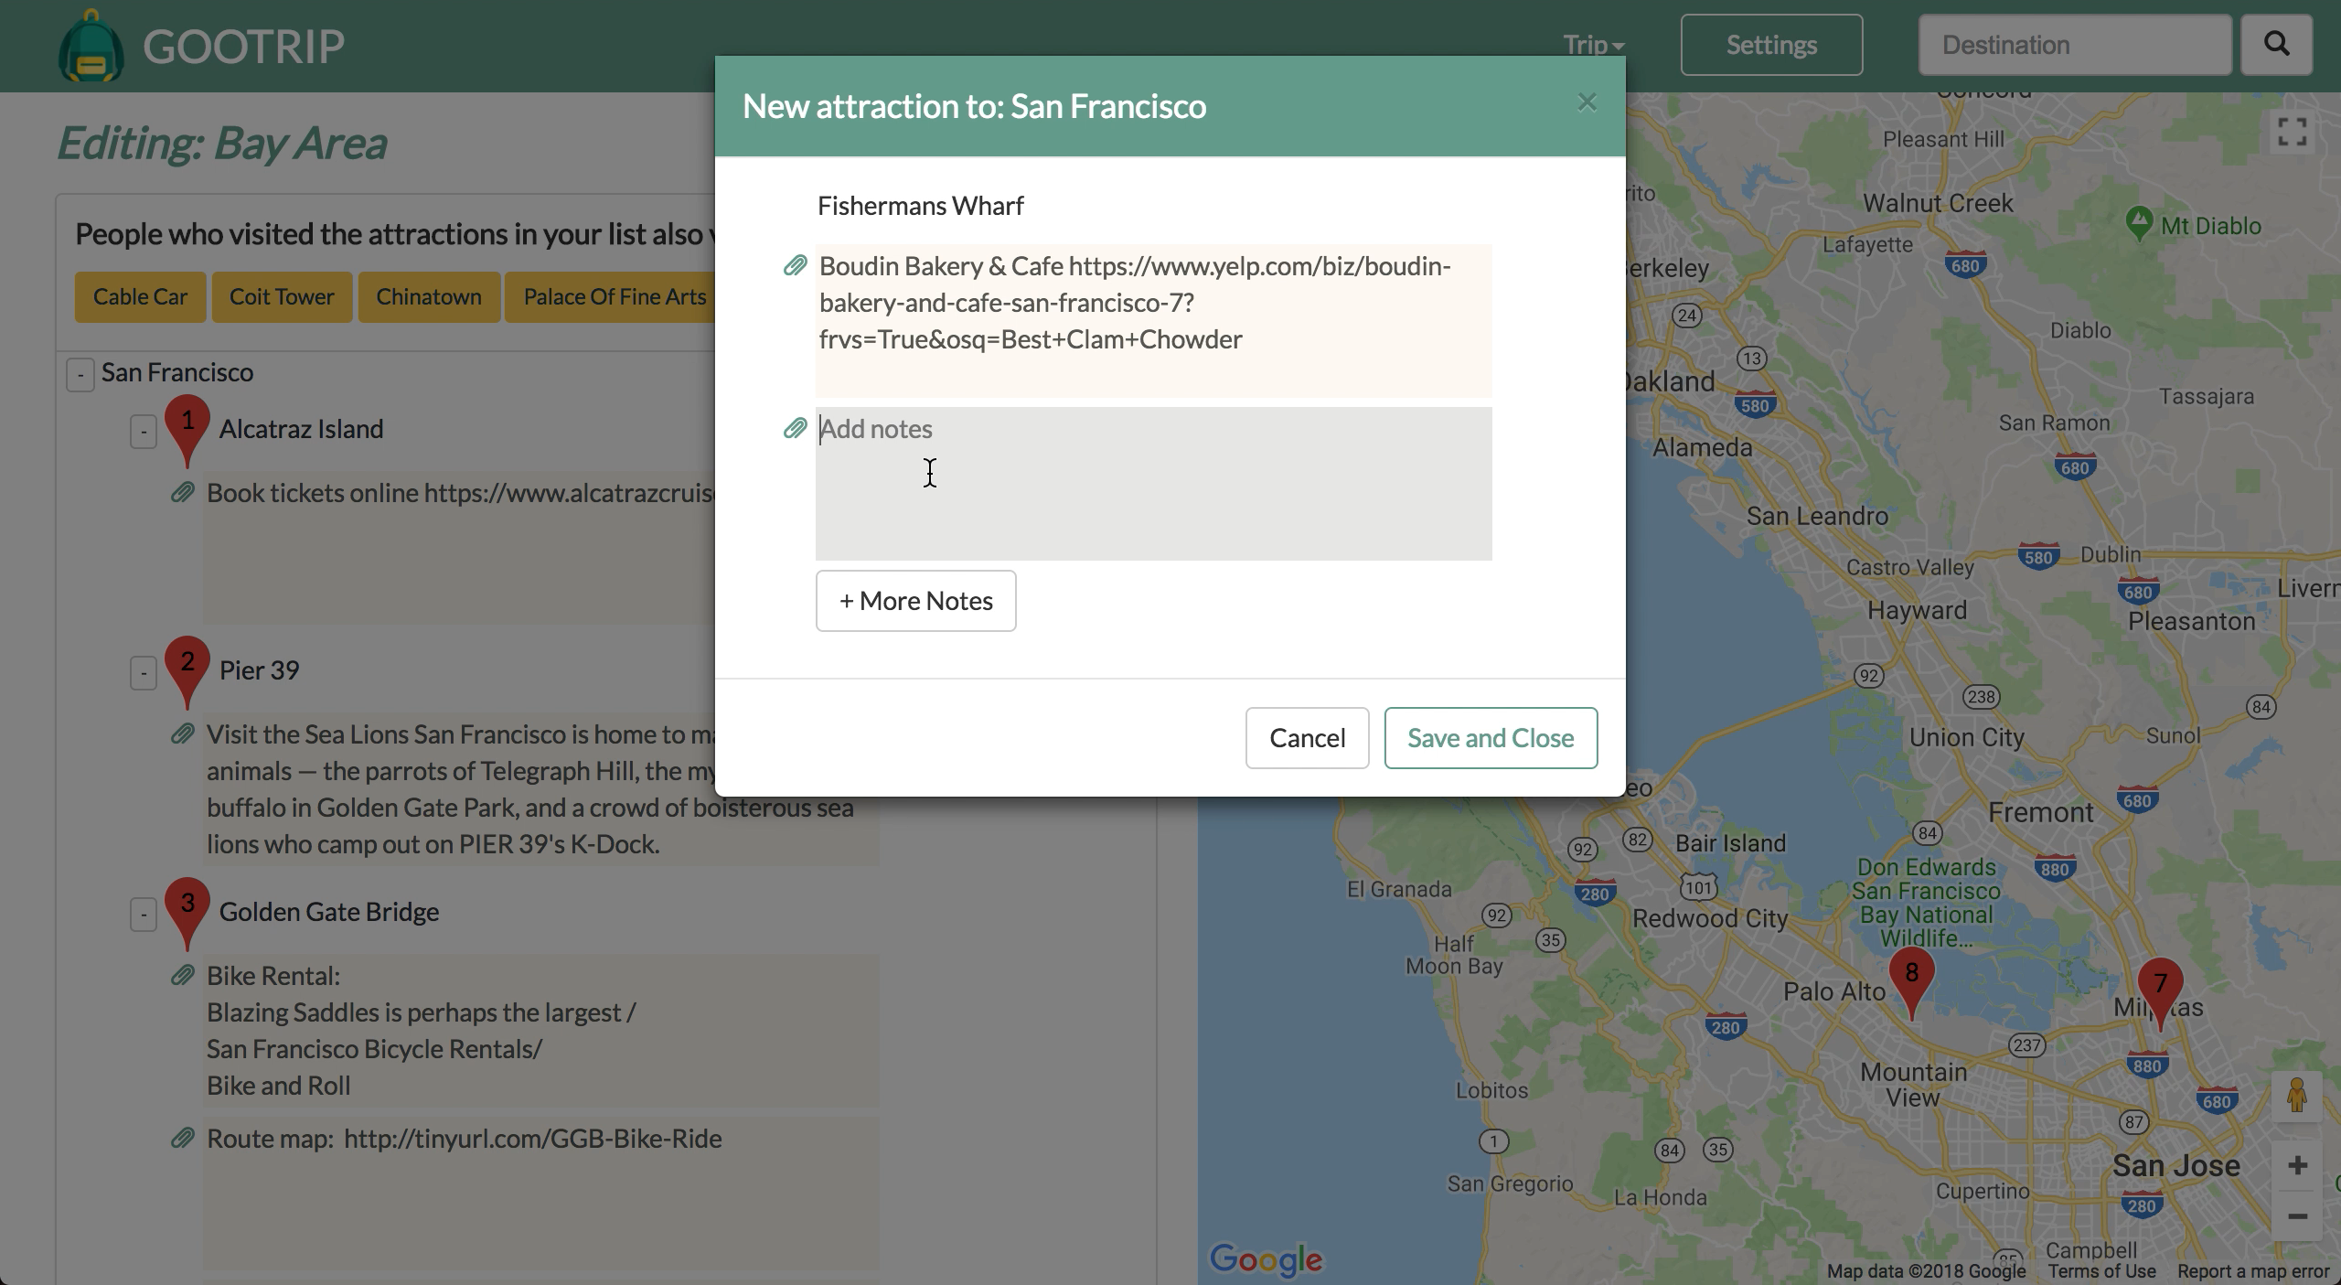Zoom in the map with plus

(x=2296, y=1165)
